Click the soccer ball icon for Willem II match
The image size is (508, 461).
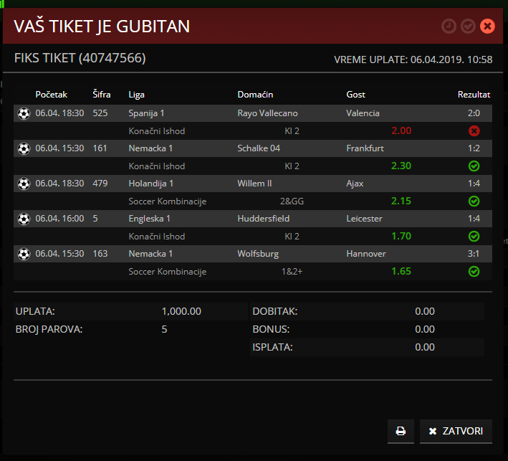tap(24, 184)
